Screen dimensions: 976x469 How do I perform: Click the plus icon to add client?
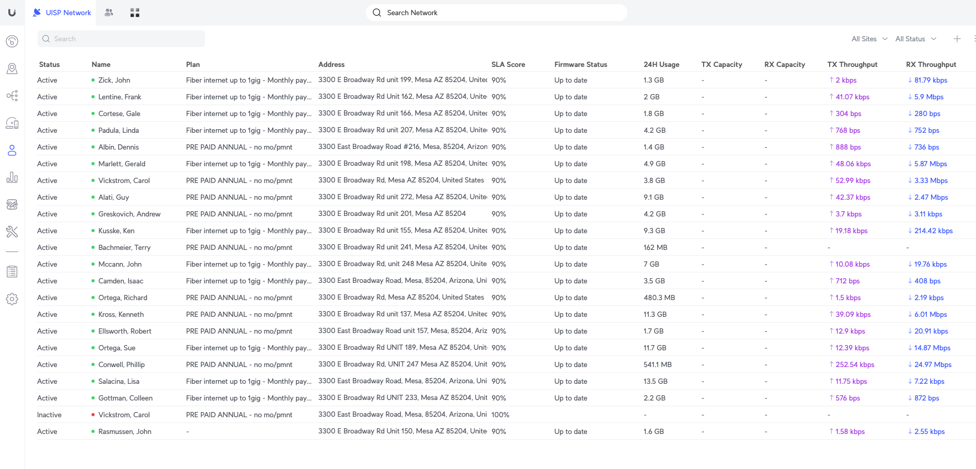(x=957, y=39)
